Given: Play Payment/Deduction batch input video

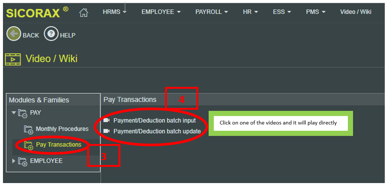Looking at the screenshot, I should (x=154, y=120).
